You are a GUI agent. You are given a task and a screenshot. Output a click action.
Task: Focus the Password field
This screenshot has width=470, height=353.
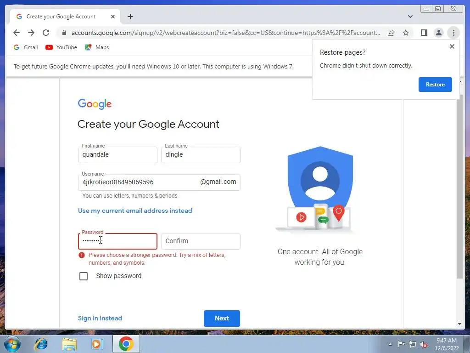[x=117, y=241]
